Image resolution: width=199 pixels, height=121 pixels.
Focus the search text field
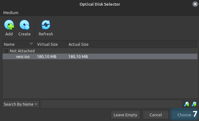[111, 104]
